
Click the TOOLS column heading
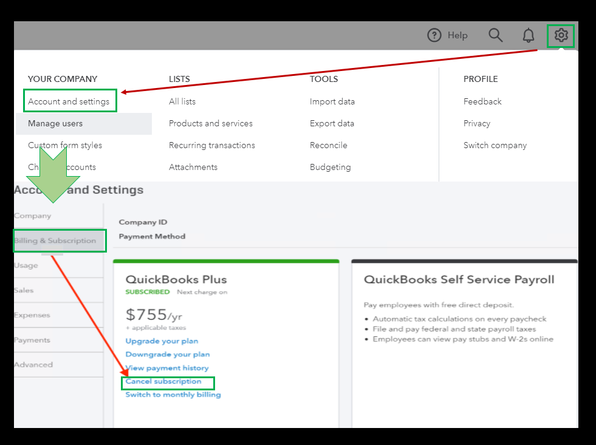(x=324, y=79)
